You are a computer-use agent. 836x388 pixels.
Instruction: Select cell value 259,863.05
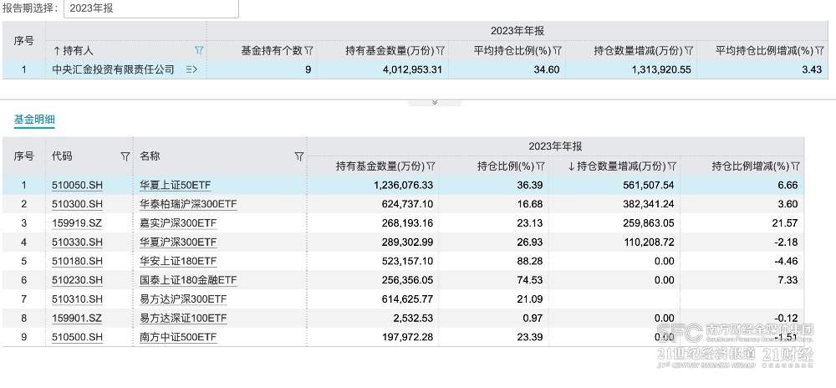point(647,223)
